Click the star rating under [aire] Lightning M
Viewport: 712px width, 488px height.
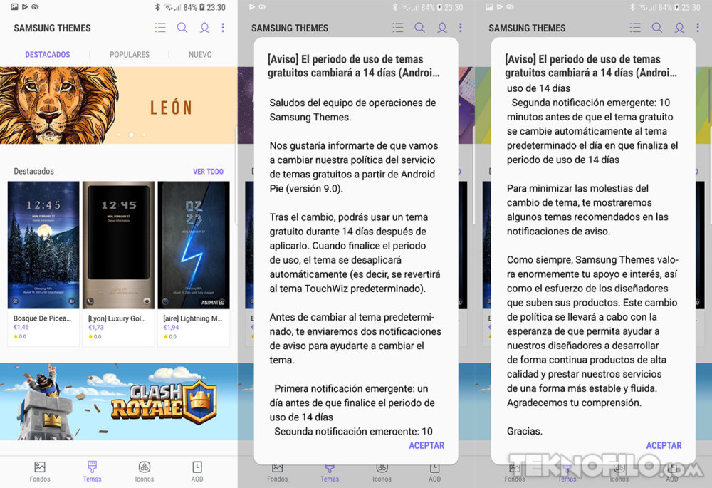click(x=170, y=337)
